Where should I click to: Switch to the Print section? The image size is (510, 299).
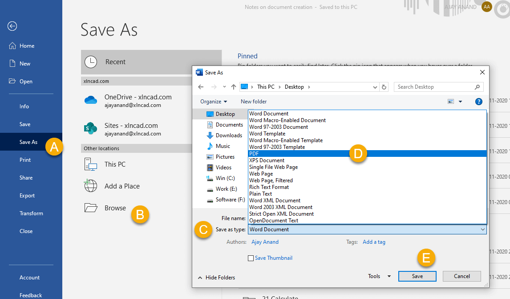[x=26, y=160]
